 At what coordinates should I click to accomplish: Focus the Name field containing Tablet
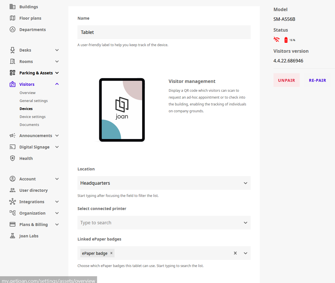[164, 32]
